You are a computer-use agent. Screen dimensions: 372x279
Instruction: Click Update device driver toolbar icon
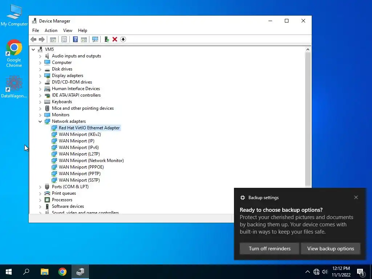[106, 39]
